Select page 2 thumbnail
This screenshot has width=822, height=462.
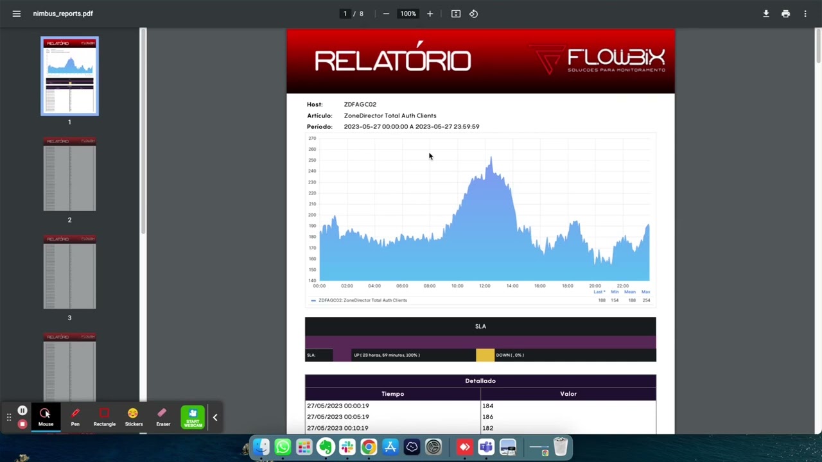pos(69,174)
